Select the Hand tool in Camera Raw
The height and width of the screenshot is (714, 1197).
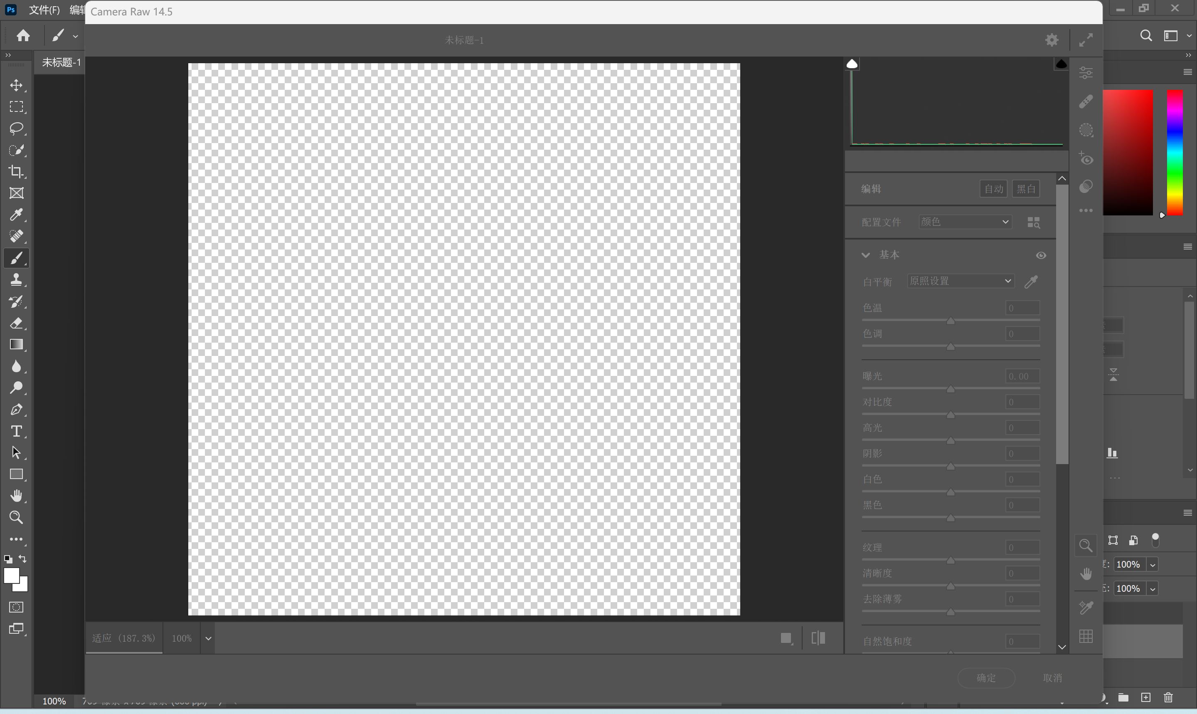1086,573
